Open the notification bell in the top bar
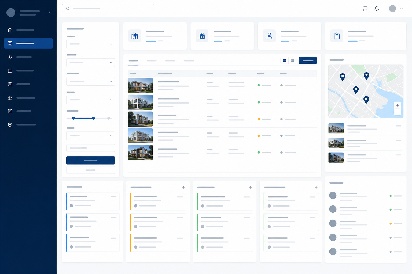The width and height of the screenshot is (412, 274). [377, 9]
